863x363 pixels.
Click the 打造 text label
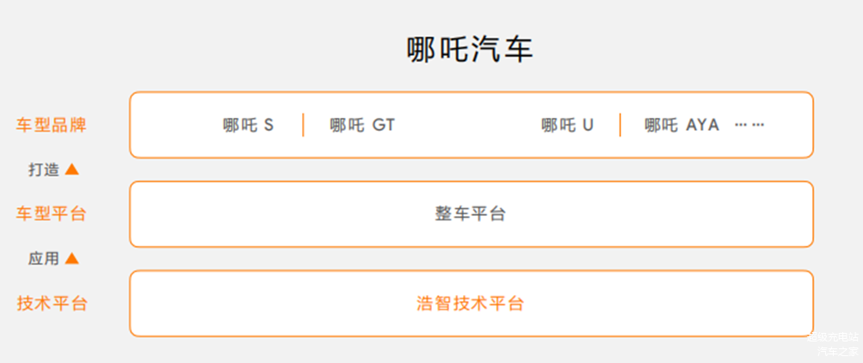pyautogui.click(x=44, y=170)
